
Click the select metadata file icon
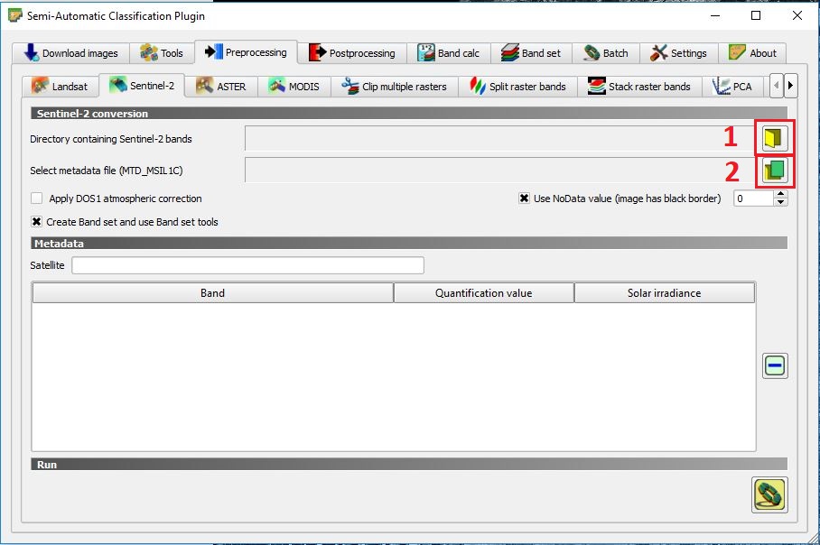[774, 170]
